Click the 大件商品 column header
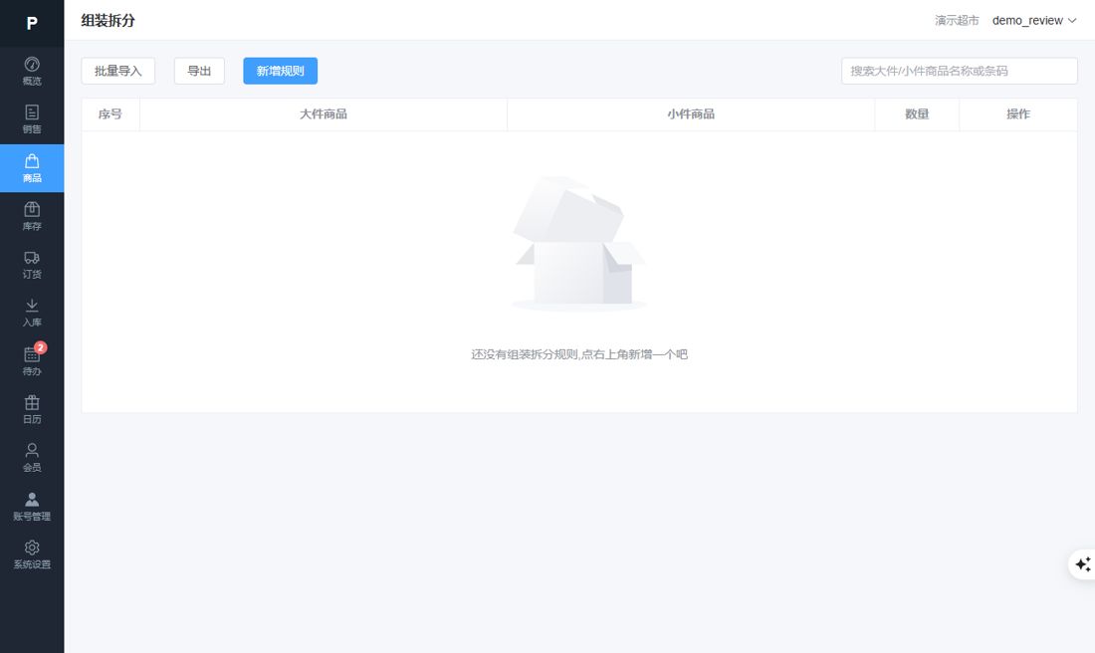Viewport: 1095px width, 653px height. point(324,113)
